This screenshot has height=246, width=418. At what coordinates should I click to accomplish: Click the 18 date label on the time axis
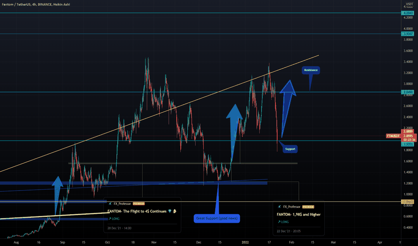tap(133, 242)
